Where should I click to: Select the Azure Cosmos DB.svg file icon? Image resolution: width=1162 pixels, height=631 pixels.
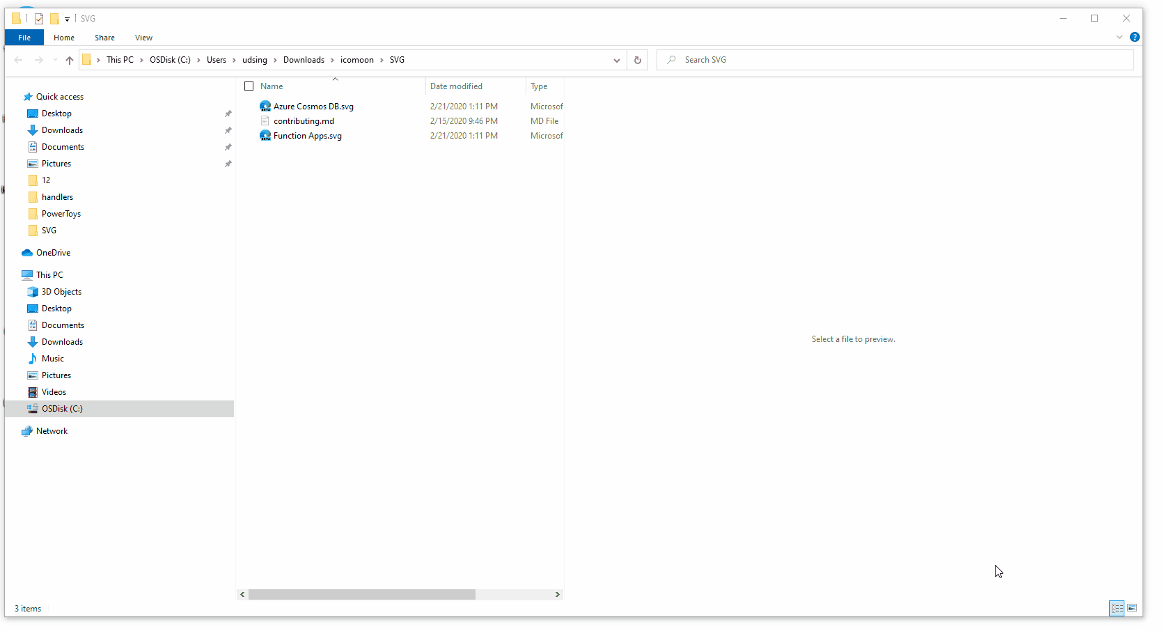(265, 107)
